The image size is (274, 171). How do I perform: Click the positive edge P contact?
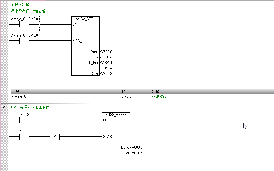tap(55, 137)
